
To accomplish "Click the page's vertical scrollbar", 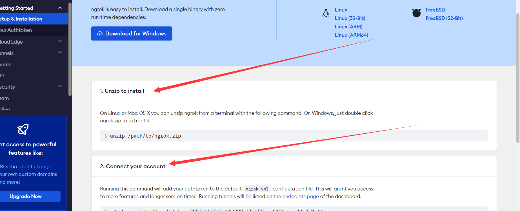I will coord(517,79).
